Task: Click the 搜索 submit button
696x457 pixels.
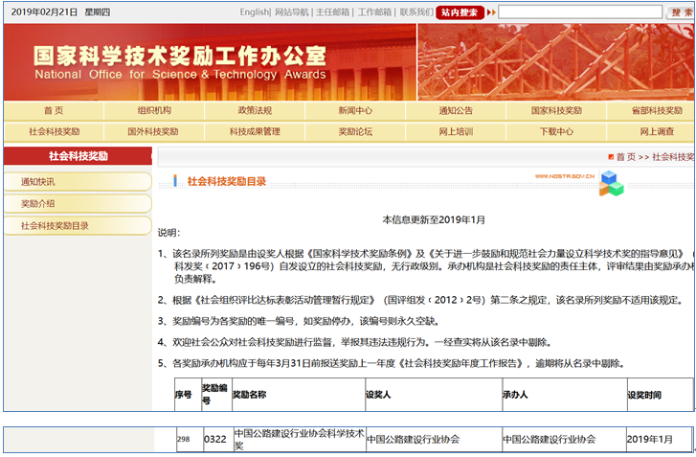Action: coord(682,12)
